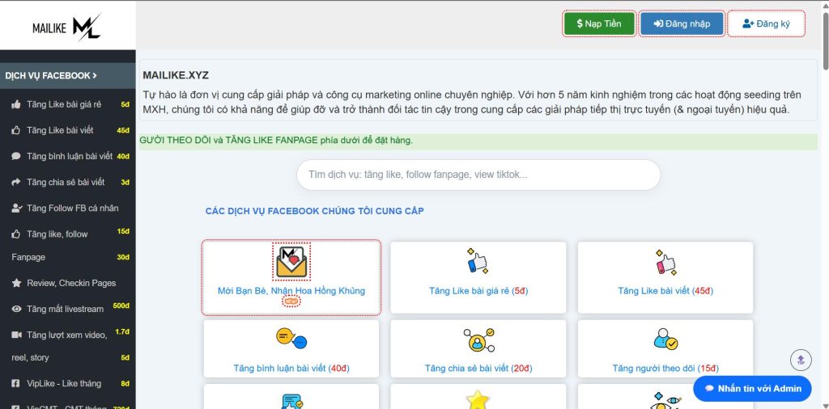Click star icon beside Review, Checkin Pages
The image size is (829, 409).
click(16, 283)
